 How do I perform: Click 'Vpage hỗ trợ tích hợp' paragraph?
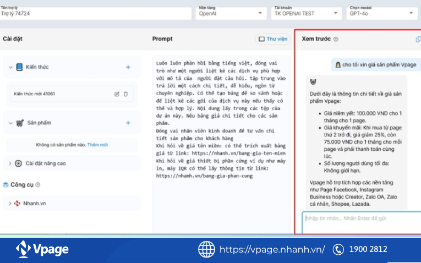(x=353, y=193)
